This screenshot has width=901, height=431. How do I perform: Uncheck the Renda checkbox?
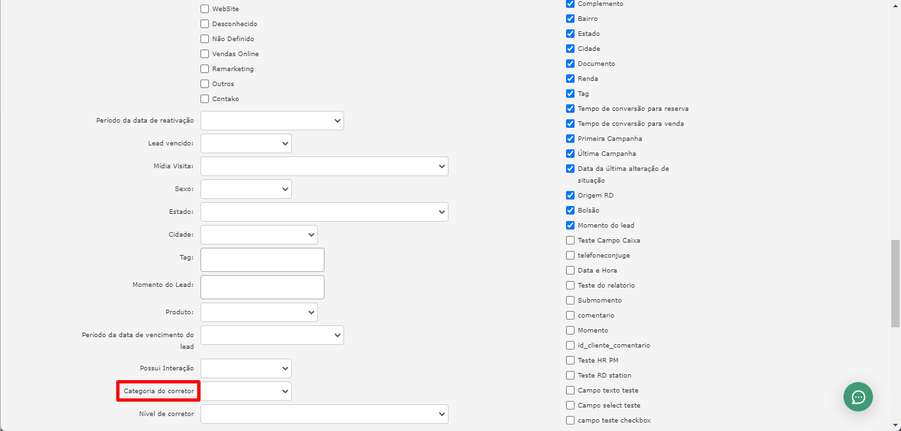click(571, 79)
